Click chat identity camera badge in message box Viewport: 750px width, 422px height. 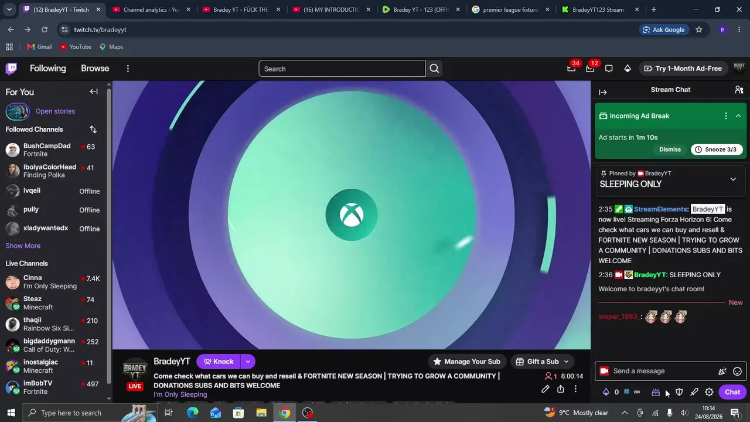click(604, 371)
